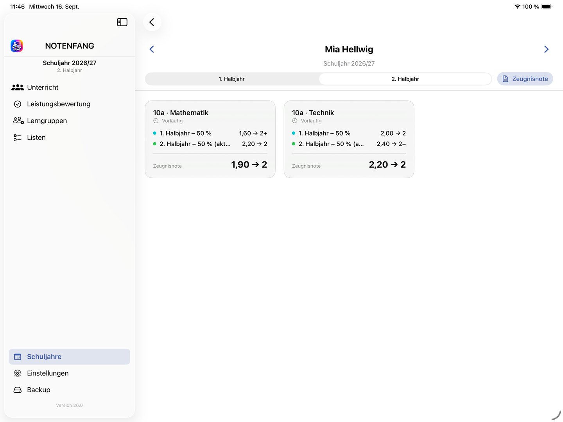Screen dimensions: 563x422
Task: Open Lerngruppen group-settings icon
Action: coord(18,121)
